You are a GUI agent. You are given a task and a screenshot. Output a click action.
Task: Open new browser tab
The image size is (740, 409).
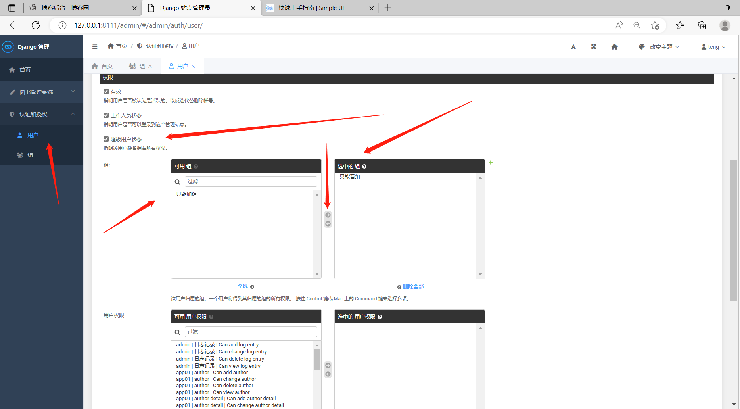coord(388,8)
